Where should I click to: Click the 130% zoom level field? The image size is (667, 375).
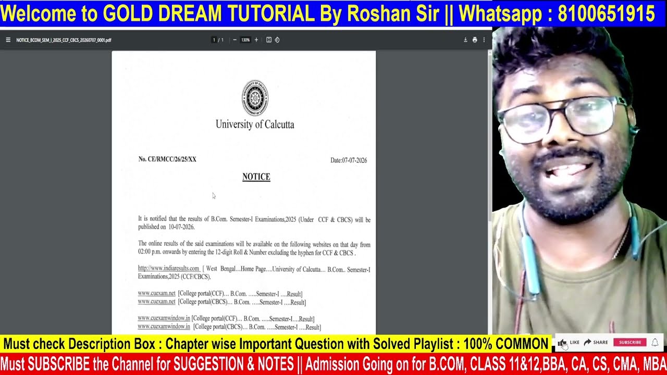tap(245, 40)
